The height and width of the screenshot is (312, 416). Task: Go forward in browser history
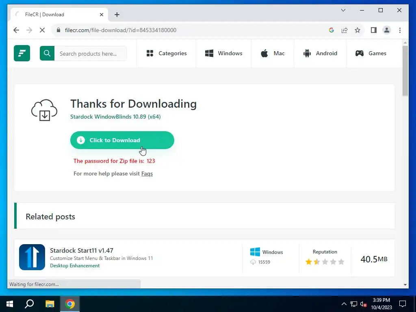point(29,30)
